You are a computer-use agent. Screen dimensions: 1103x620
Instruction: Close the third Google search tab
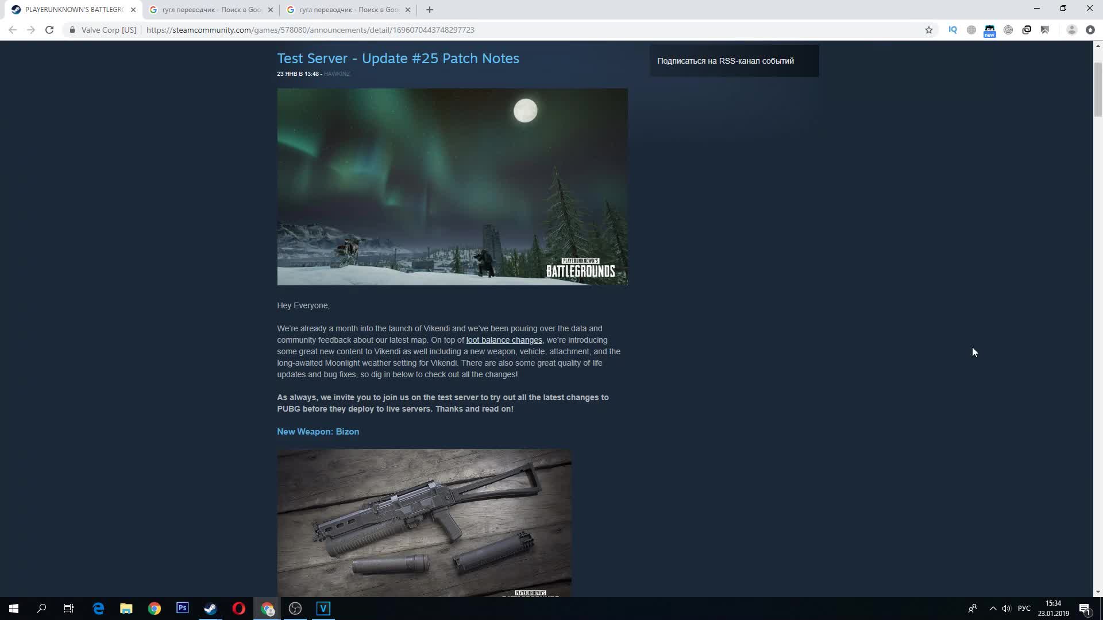point(408,10)
